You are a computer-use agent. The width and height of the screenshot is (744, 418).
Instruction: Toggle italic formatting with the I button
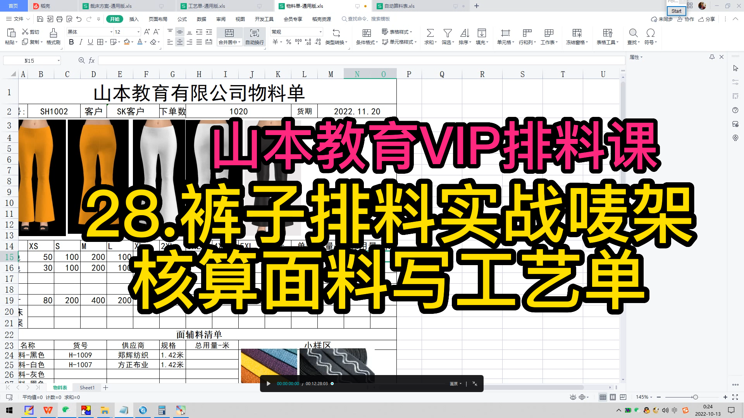(x=81, y=42)
